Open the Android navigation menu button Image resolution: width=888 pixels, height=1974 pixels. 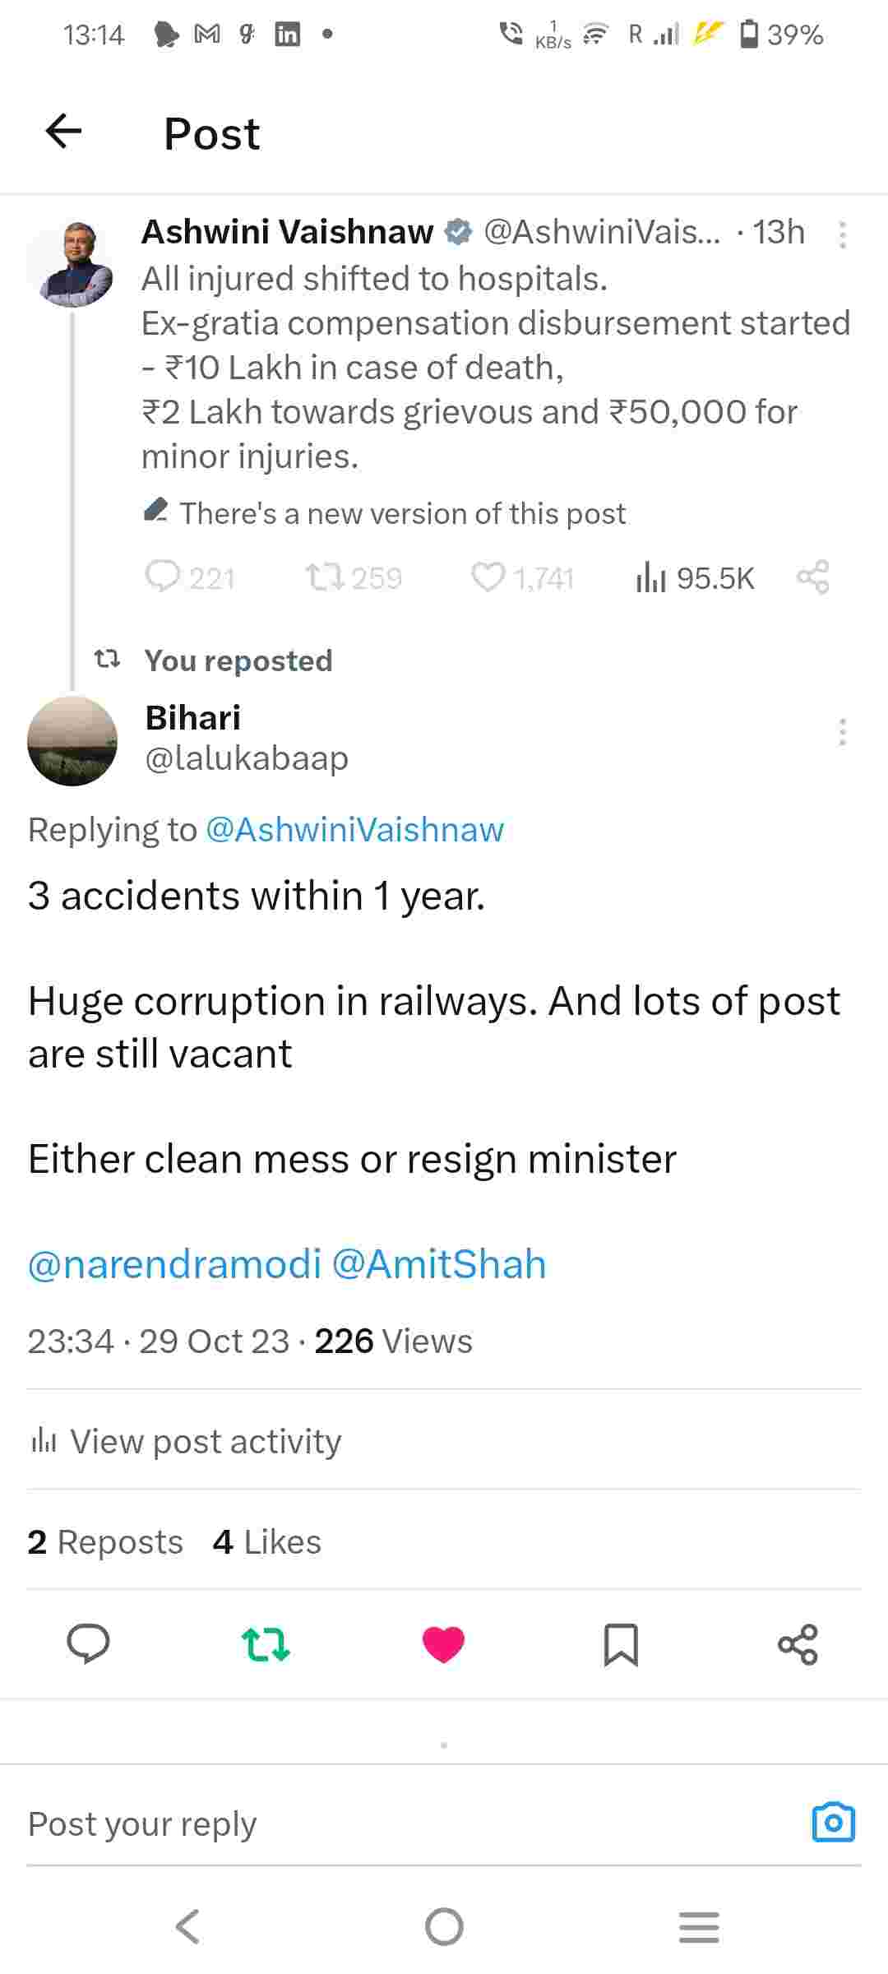(x=698, y=1926)
